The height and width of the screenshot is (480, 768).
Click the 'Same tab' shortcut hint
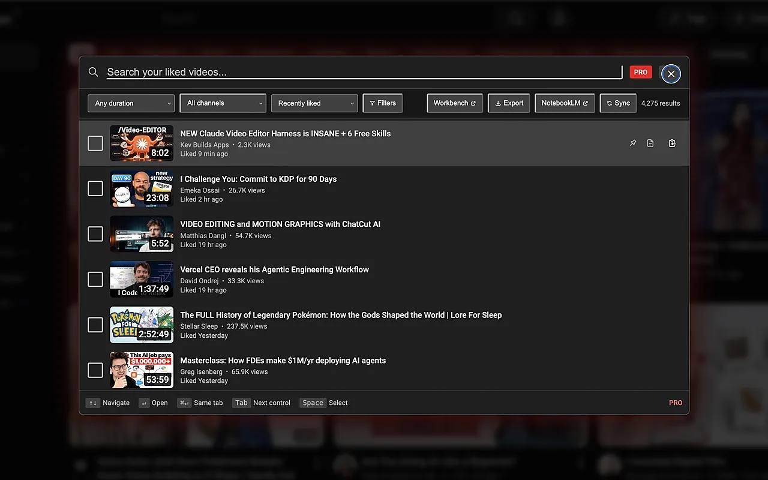click(200, 403)
